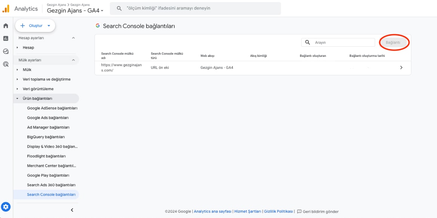Open Search Ads 360 bağlantıları
This screenshot has width=437, height=218.
pyautogui.click(x=51, y=185)
